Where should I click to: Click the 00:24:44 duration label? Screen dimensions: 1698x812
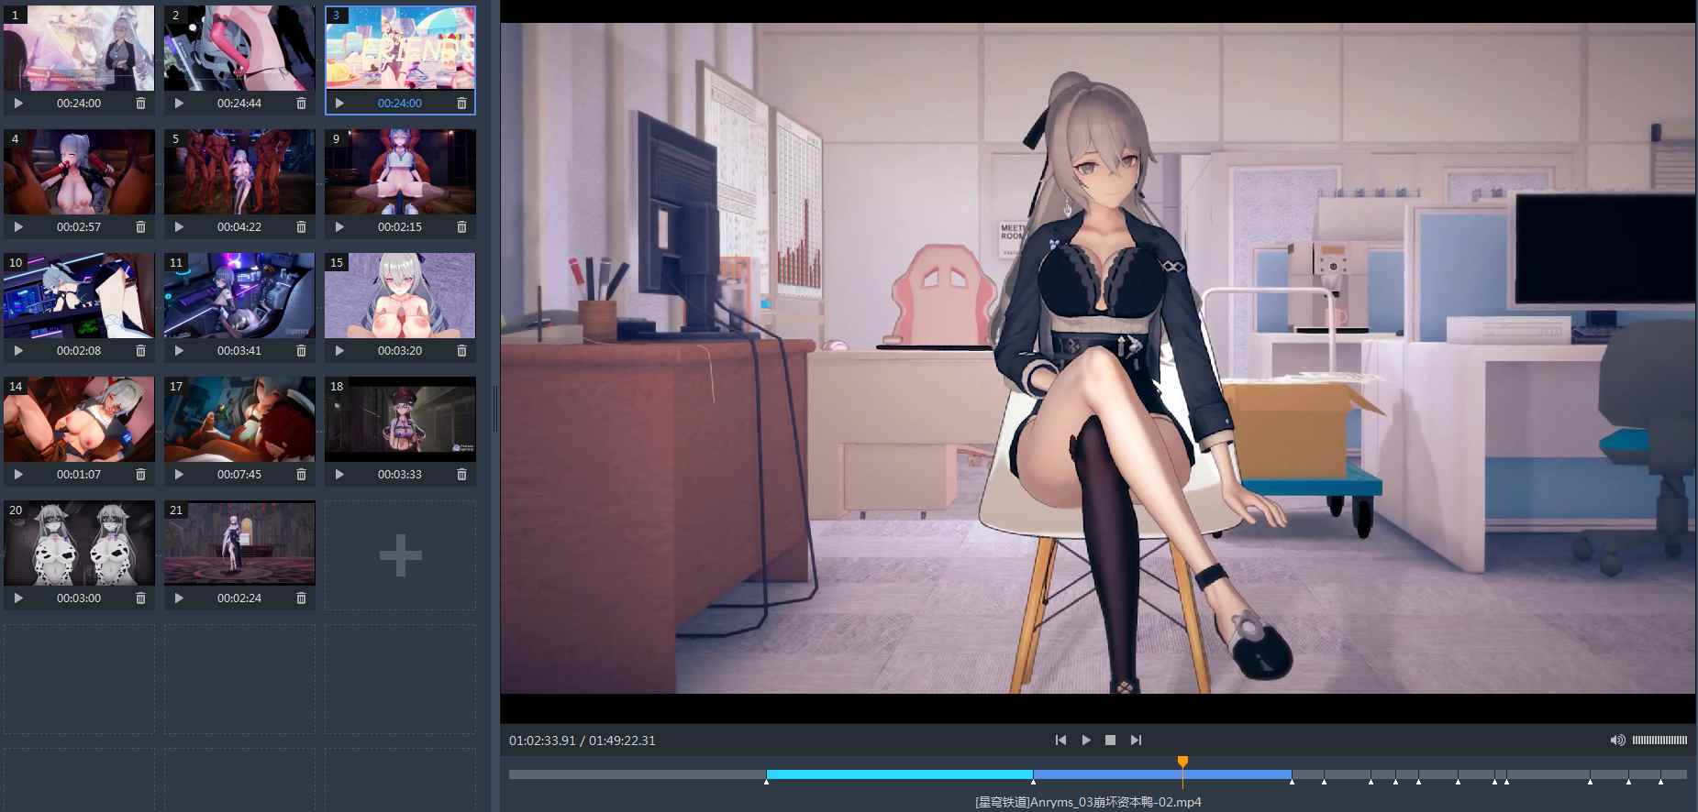(x=239, y=104)
